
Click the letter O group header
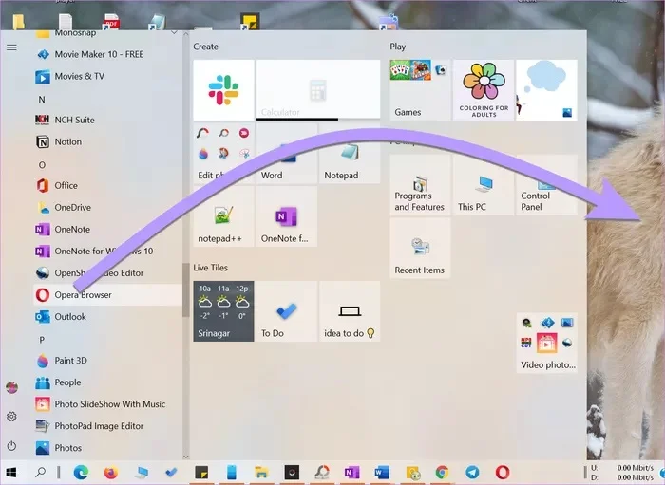(x=42, y=165)
